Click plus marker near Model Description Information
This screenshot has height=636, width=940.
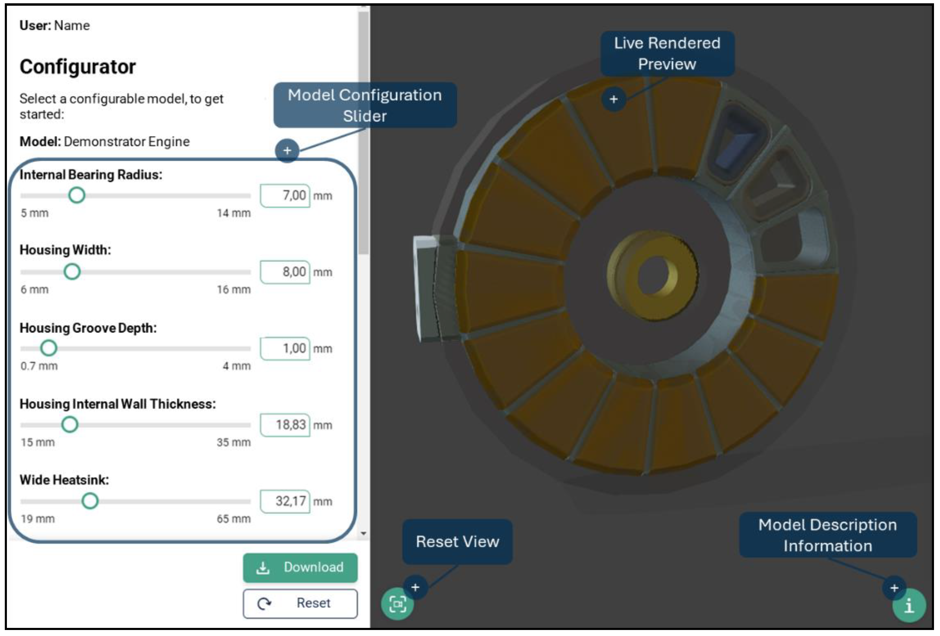click(x=894, y=588)
